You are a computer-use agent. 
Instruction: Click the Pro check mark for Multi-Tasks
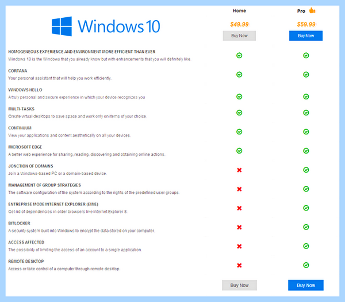[306, 113]
